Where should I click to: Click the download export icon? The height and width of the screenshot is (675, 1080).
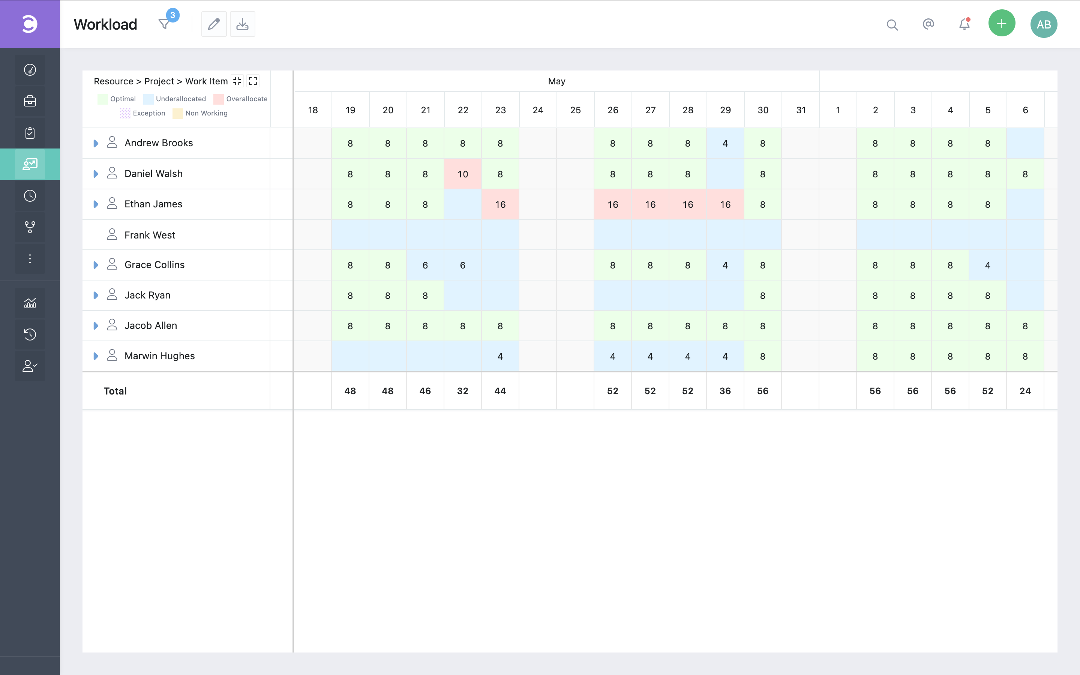coord(242,24)
